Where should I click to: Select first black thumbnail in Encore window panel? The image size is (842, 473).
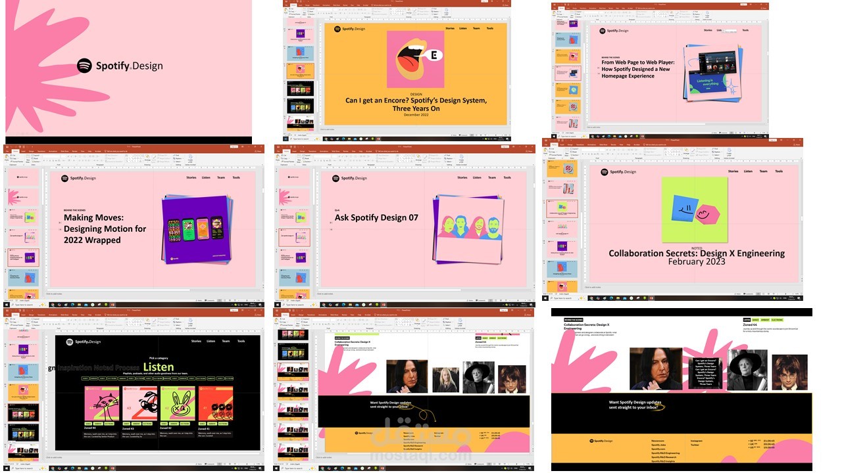(300, 87)
